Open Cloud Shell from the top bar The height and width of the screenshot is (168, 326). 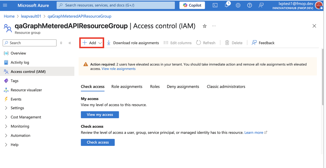215,5
